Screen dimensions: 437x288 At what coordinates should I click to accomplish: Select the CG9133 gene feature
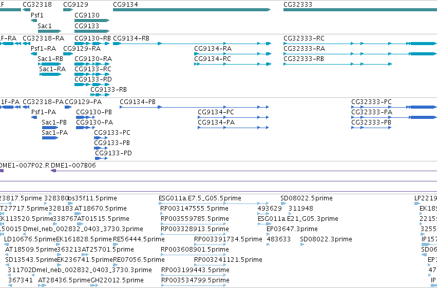click(x=92, y=31)
